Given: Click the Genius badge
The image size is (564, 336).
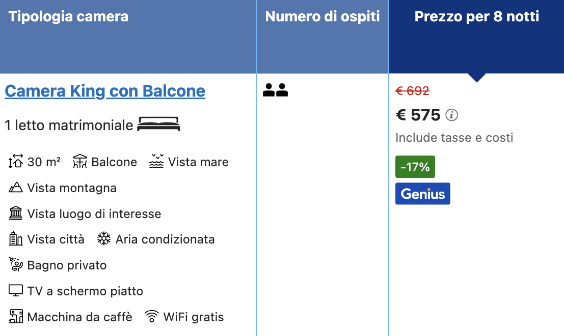Looking at the screenshot, I should (422, 194).
